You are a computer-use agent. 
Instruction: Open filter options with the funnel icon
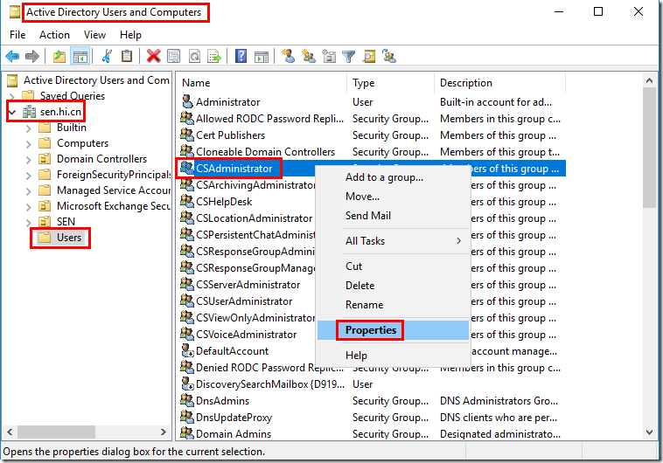click(348, 56)
